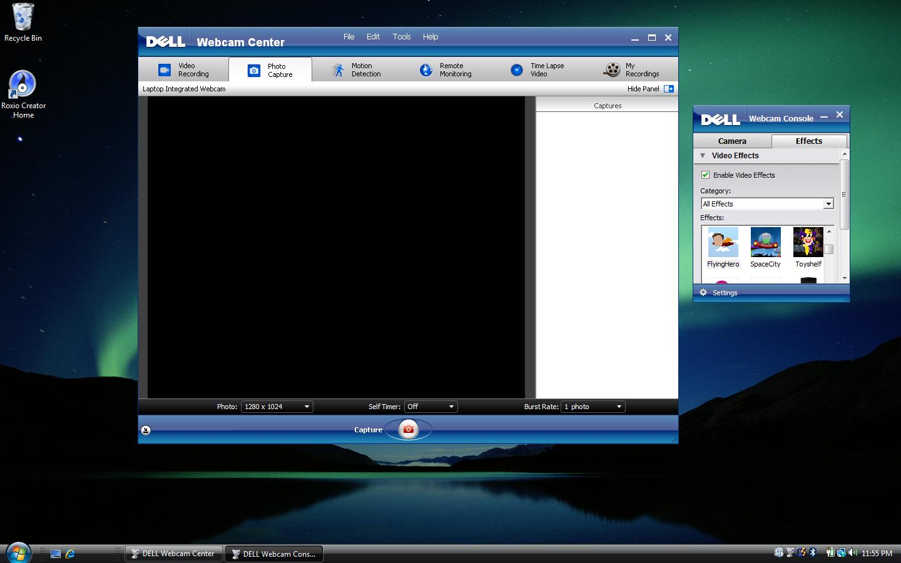Minimize the Webcam Console window
This screenshot has height=563, width=901.
[x=823, y=116]
